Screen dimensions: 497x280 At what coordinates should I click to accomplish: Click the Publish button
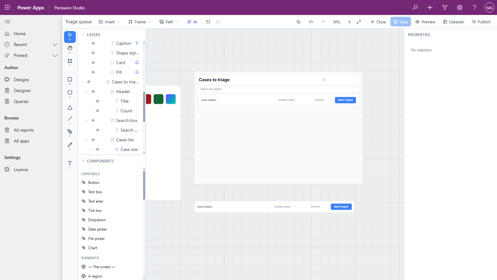coord(481,22)
